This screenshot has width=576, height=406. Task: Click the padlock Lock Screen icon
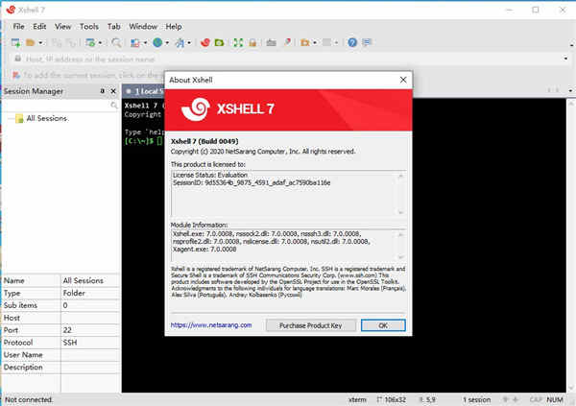click(252, 42)
